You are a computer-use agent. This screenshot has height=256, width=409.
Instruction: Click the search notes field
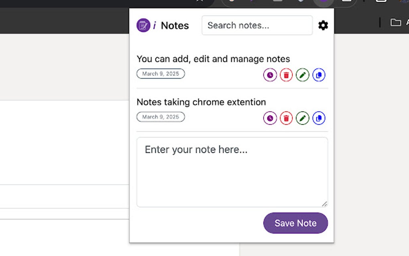click(257, 25)
